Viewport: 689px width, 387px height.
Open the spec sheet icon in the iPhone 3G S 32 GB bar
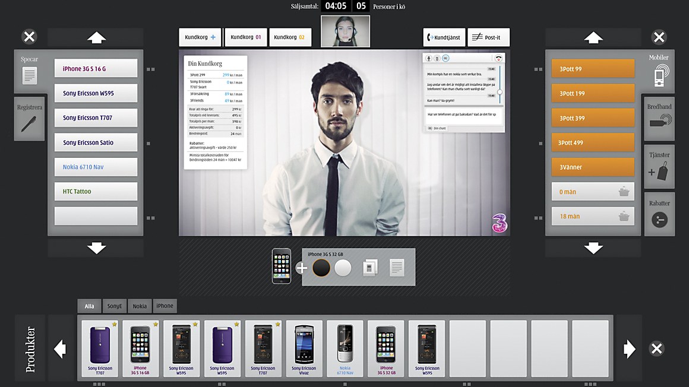point(397,268)
